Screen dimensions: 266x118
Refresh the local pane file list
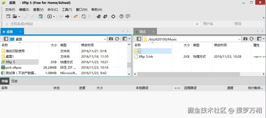coord(117,39)
